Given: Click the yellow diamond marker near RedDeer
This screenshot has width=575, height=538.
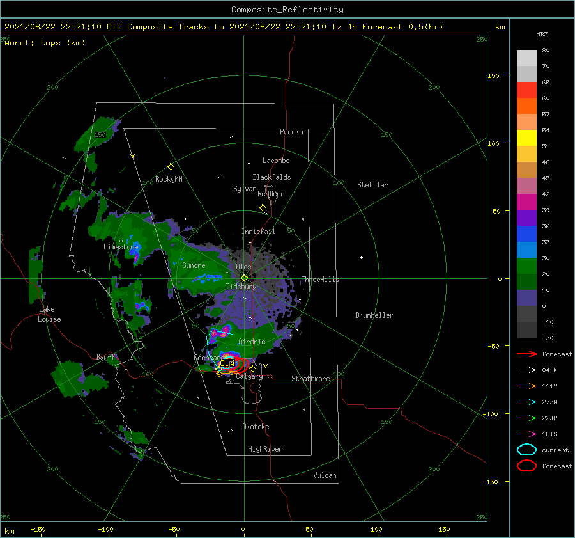Looking at the screenshot, I should coord(263,208).
